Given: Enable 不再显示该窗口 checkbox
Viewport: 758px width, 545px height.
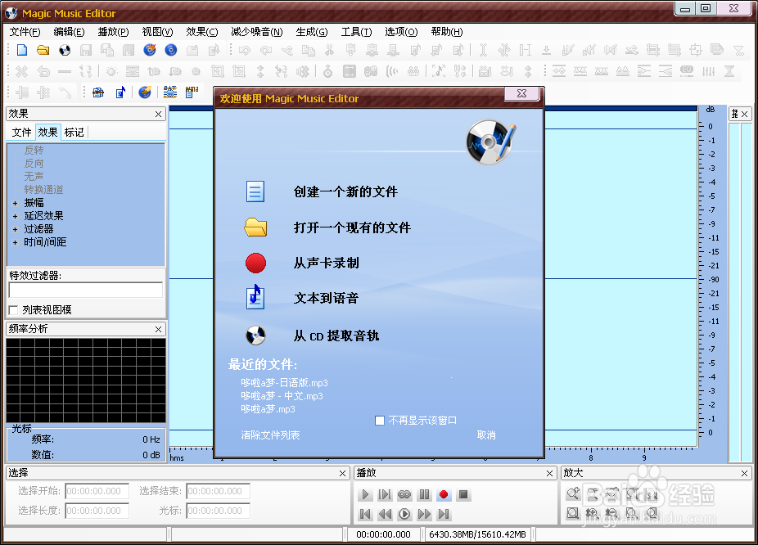Looking at the screenshot, I should coord(380,421).
